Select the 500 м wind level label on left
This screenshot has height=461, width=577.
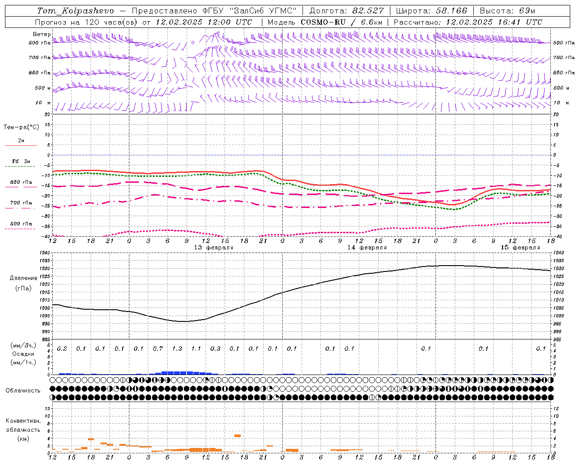pos(43,88)
